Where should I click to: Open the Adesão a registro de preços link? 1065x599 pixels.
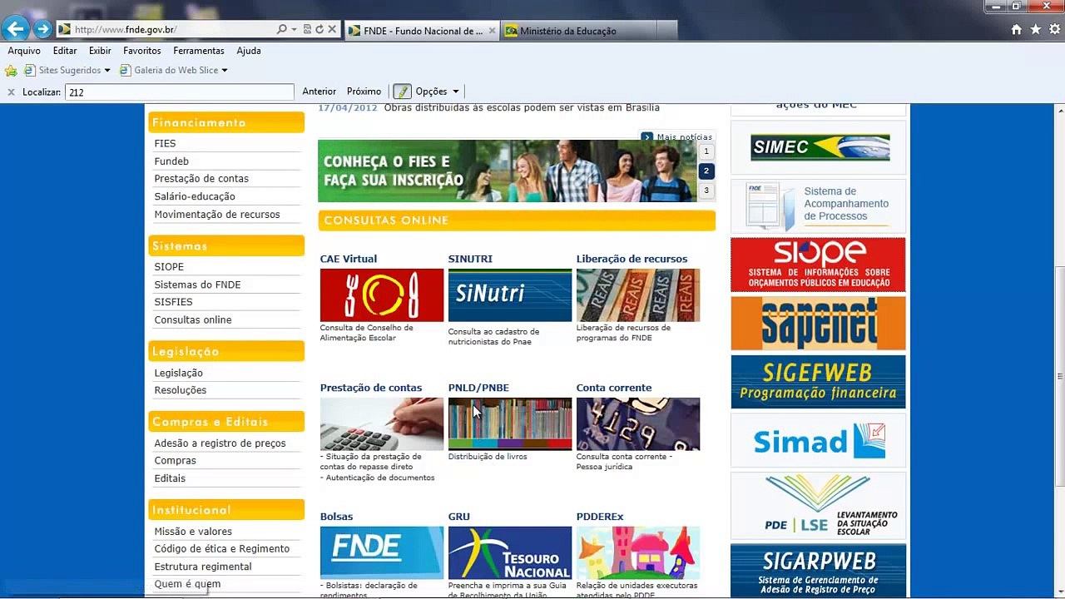220,443
